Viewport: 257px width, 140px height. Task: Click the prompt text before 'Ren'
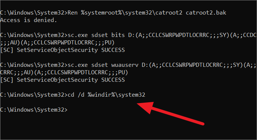click(x=34, y=13)
